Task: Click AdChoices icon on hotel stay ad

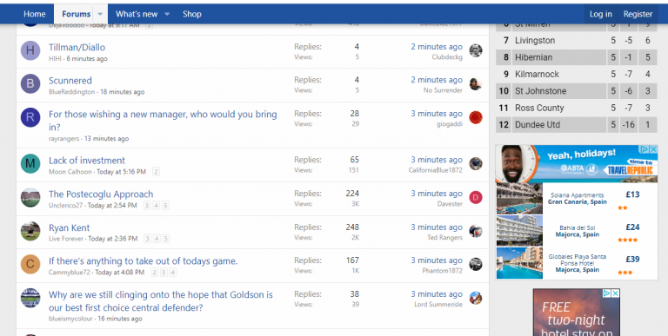Action: (607, 293)
